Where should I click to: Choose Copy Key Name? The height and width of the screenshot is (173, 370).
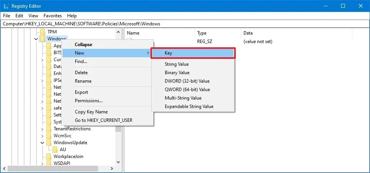pyautogui.click(x=108, y=112)
